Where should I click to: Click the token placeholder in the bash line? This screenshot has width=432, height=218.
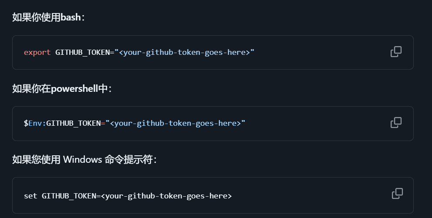[184, 52]
